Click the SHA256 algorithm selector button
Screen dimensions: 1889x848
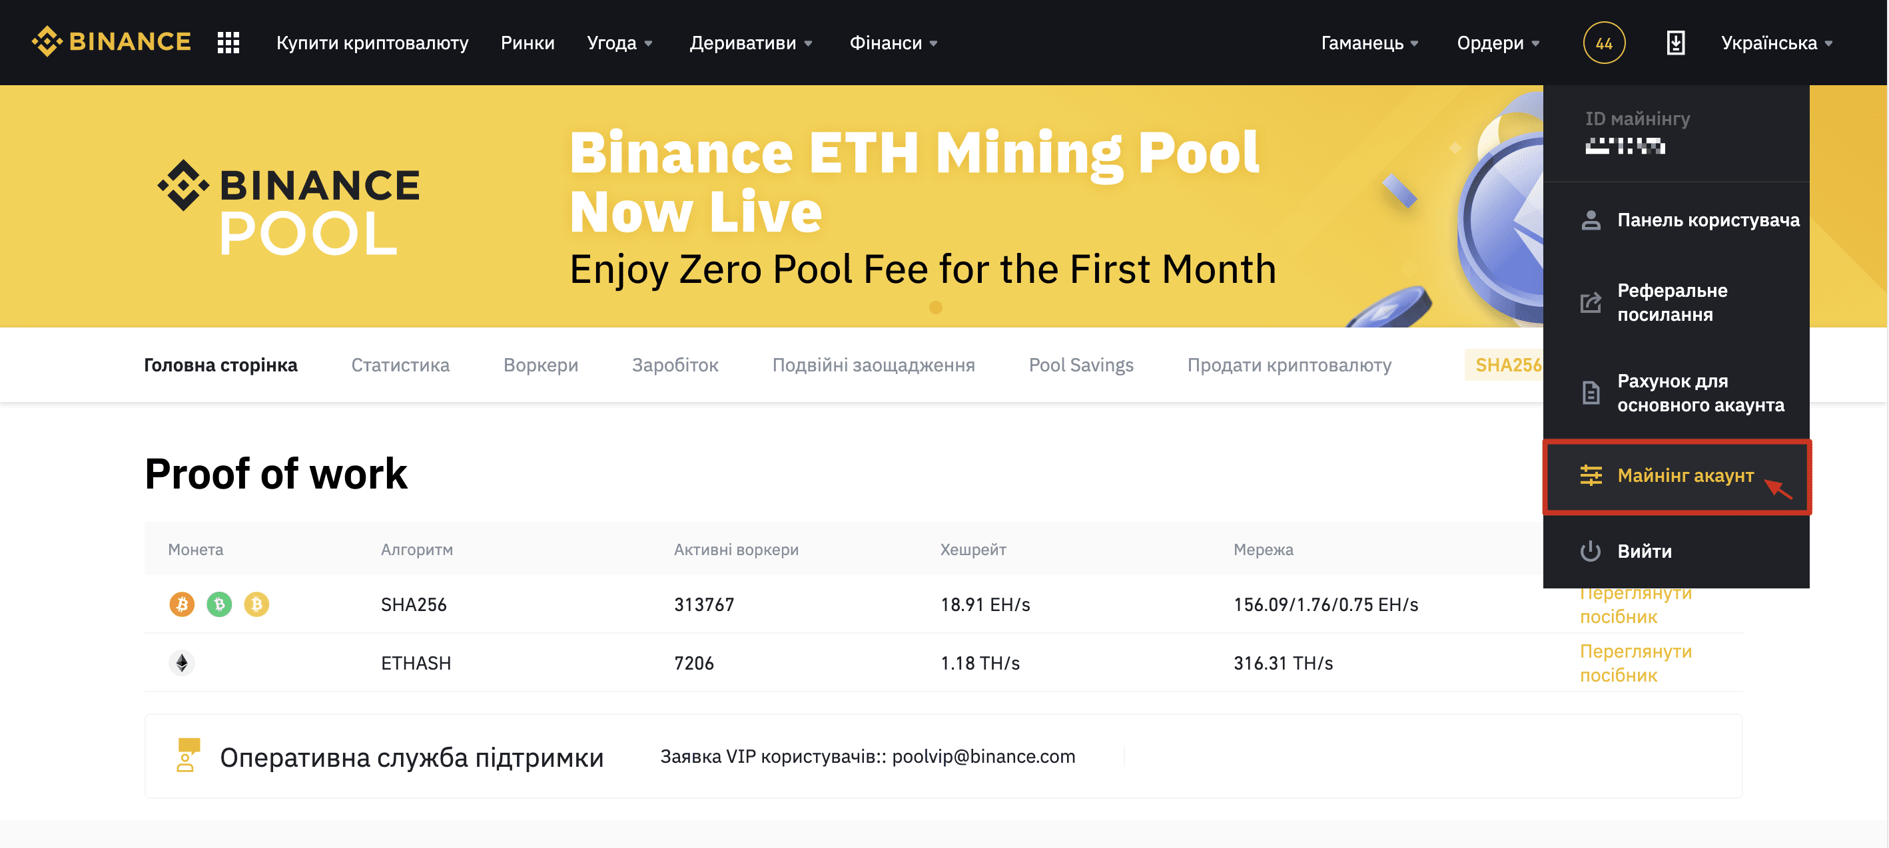(1505, 364)
